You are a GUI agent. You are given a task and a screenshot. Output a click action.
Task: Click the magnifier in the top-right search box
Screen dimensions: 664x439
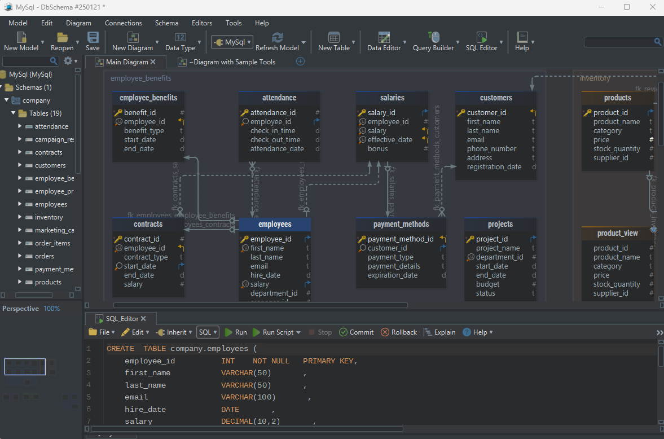pyautogui.click(x=657, y=42)
